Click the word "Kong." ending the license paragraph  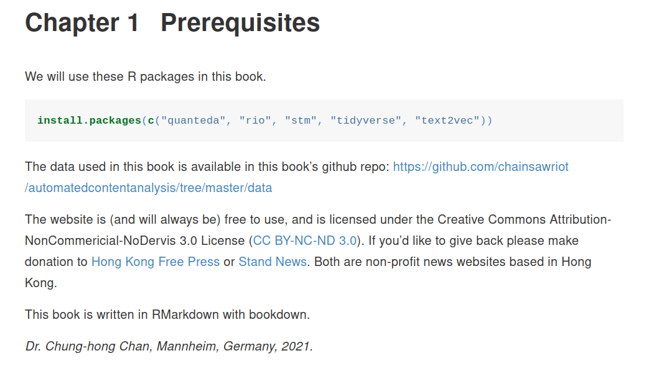[41, 283]
